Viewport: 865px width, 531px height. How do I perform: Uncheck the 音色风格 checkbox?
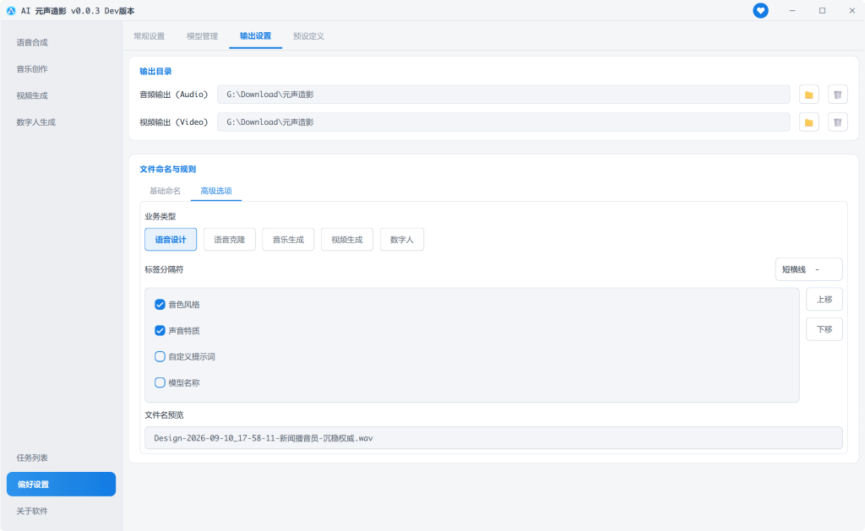(160, 305)
